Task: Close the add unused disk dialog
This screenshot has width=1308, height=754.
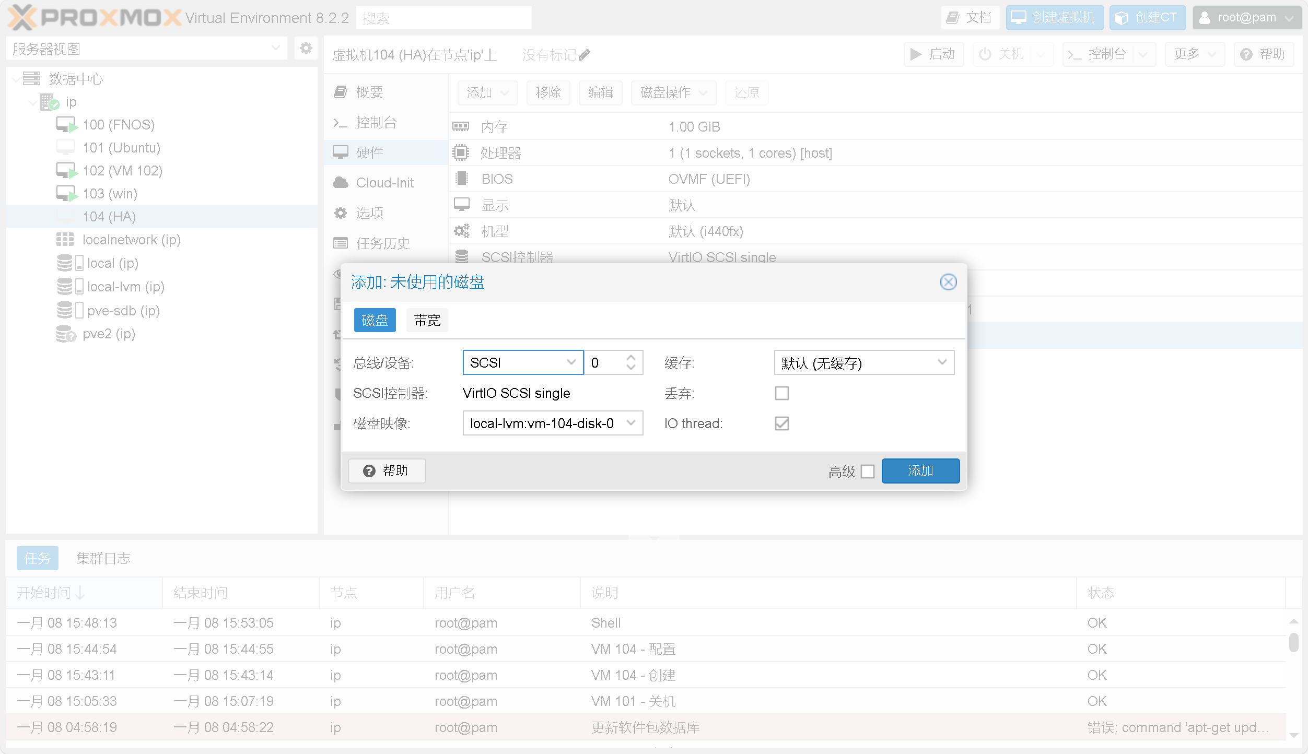Action: (948, 282)
